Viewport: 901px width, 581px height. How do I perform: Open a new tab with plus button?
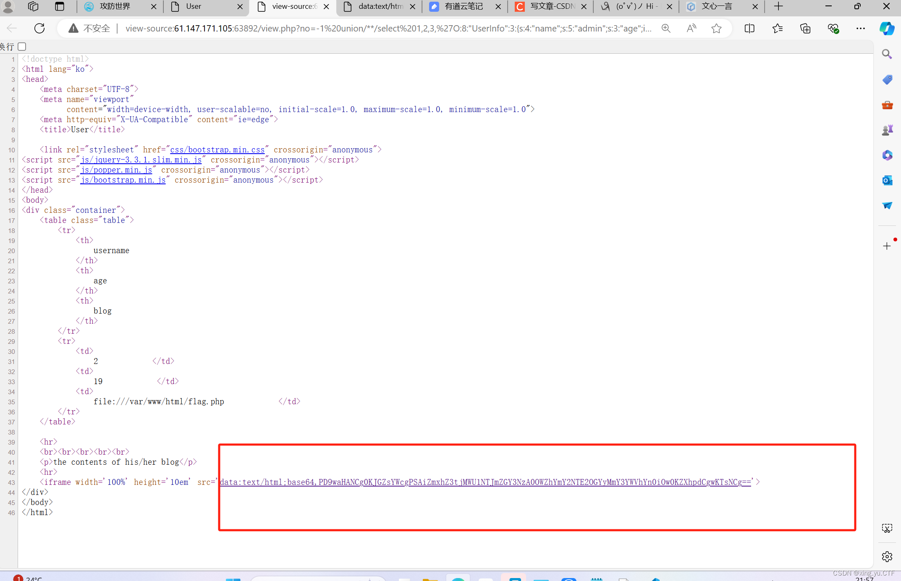pyautogui.click(x=778, y=6)
